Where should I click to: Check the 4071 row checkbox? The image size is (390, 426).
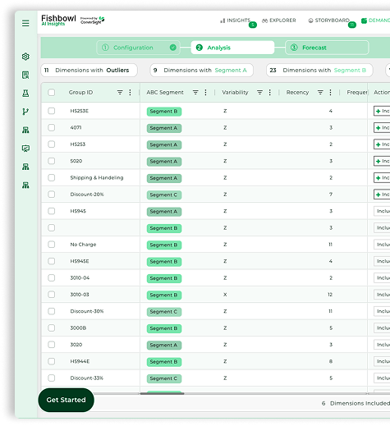pyautogui.click(x=51, y=127)
